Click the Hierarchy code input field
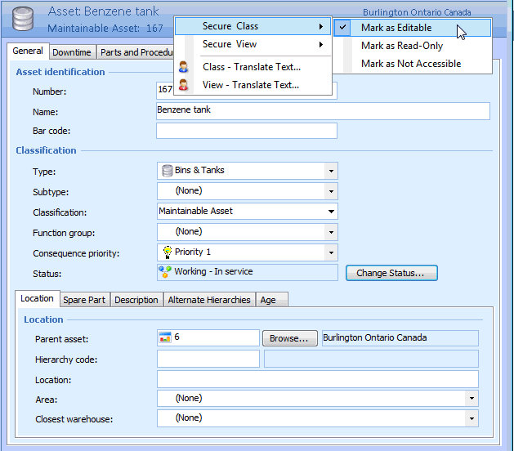 (208, 359)
